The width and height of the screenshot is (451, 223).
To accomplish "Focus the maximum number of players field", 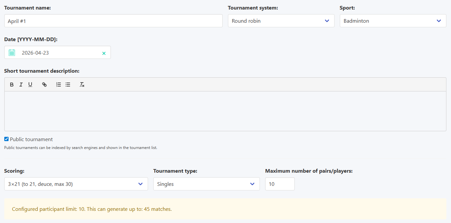I will click(x=280, y=184).
